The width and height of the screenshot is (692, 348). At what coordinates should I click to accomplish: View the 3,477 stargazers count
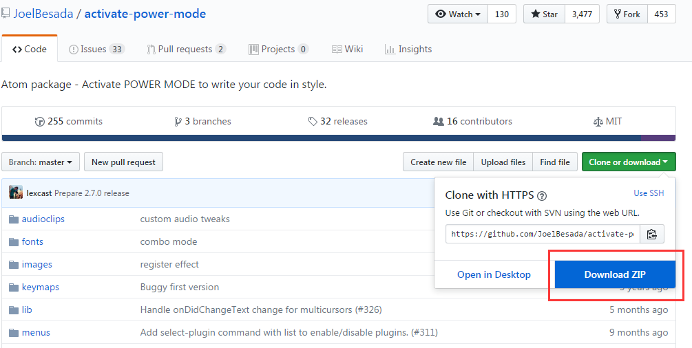[x=582, y=14]
